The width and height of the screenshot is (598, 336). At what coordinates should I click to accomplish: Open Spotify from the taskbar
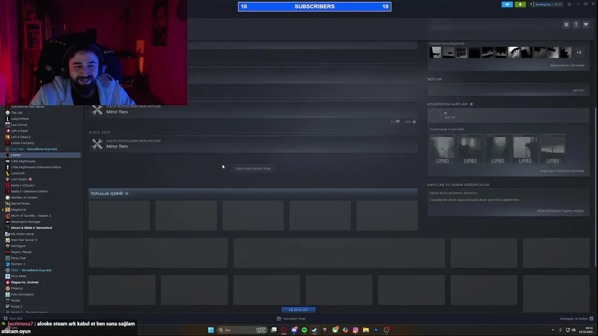click(x=304, y=330)
